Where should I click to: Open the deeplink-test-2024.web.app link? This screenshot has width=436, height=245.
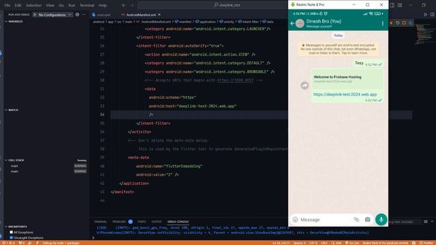pos(345,95)
